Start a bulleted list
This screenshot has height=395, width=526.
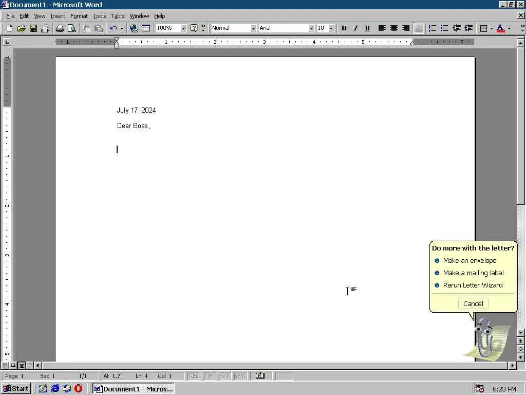pyautogui.click(x=444, y=28)
